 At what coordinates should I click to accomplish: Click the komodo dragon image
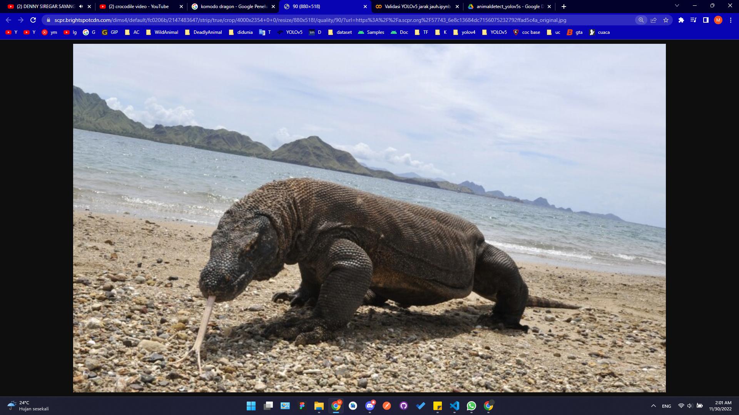pos(369,218)
